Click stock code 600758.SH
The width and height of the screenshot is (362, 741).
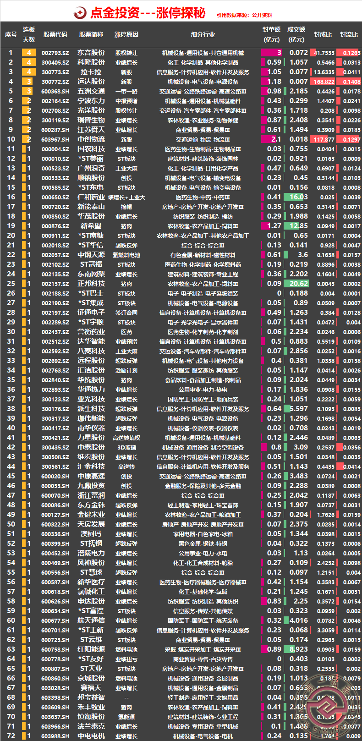pos(55,649)
